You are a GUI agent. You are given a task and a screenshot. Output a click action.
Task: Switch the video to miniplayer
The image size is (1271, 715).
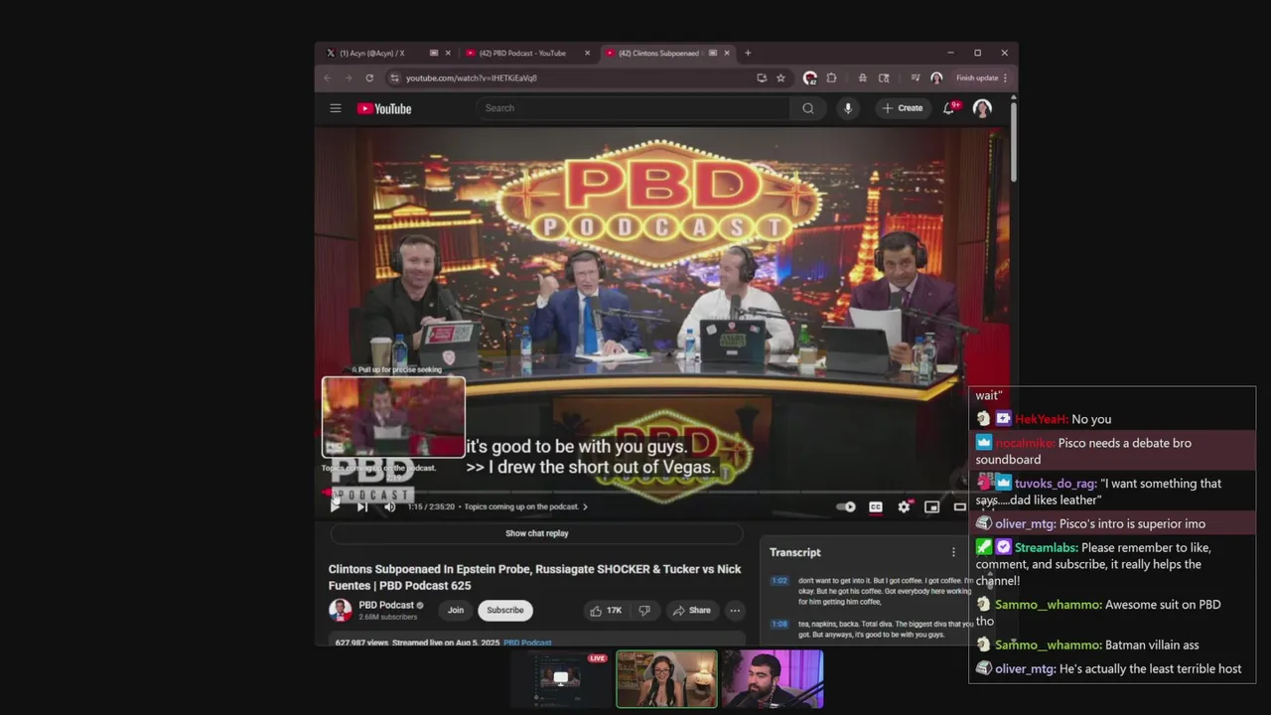(931, 506)
